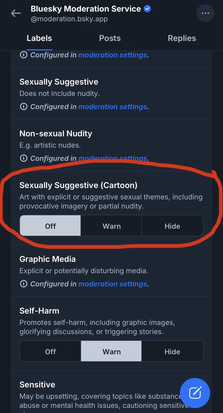Image resolution: width=223 pixels, height=413 pixels.
Task: Set Self-Harm label to Off
Action: [50, 351]
